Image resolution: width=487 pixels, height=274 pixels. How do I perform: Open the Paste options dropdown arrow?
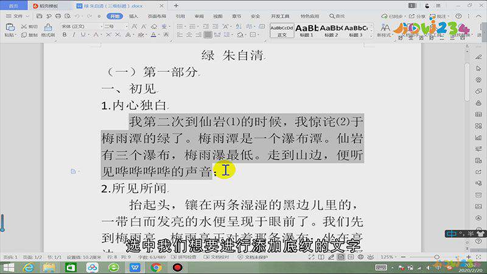15,35
